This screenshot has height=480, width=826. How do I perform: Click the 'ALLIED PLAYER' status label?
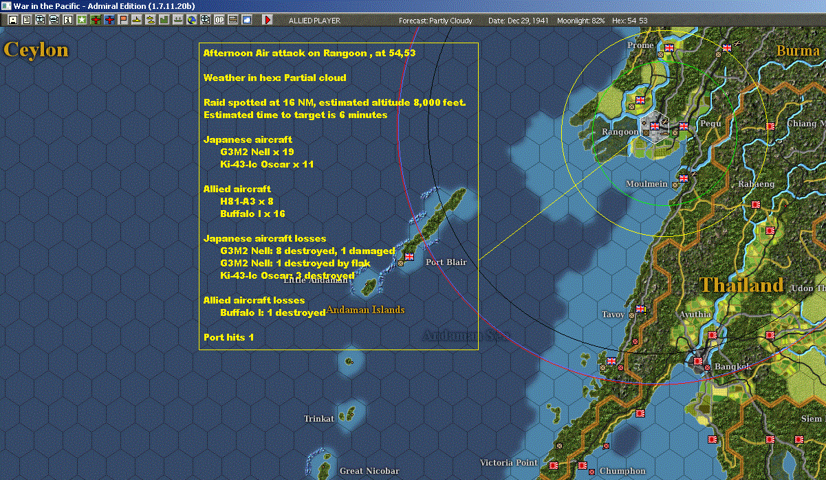coord(314,21)
